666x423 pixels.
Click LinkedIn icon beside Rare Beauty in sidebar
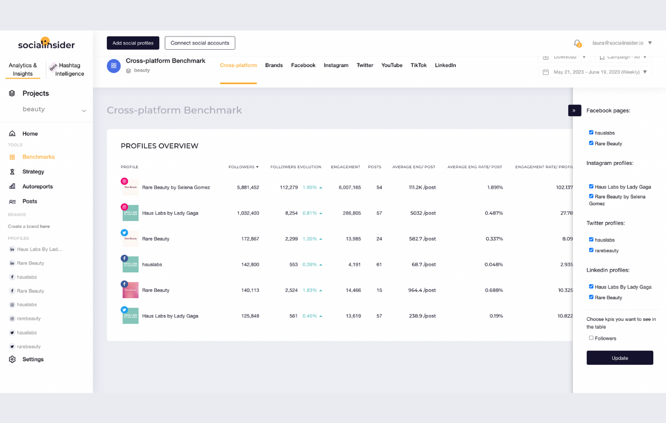tap(12, 263)
